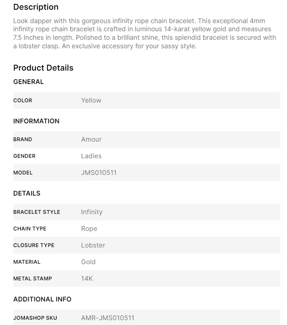Viewport: 287px width, 325px height.
Task: Click the SKU value AMR-JMS010511
Action: pos(108,318)
